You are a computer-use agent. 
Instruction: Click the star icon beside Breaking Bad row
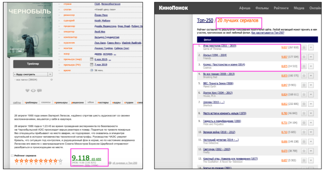(304, 75)
